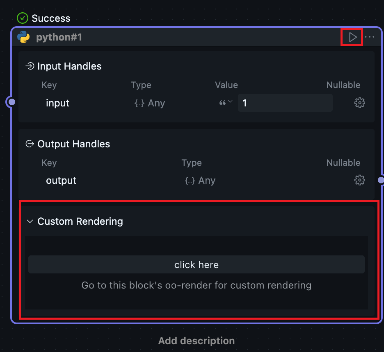
Task: Run the python#1 block
Action: (x=352, y=37)
